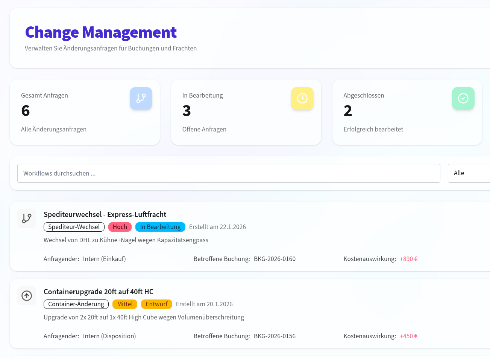Open booking BKG-2026-0156

(275, 336)
